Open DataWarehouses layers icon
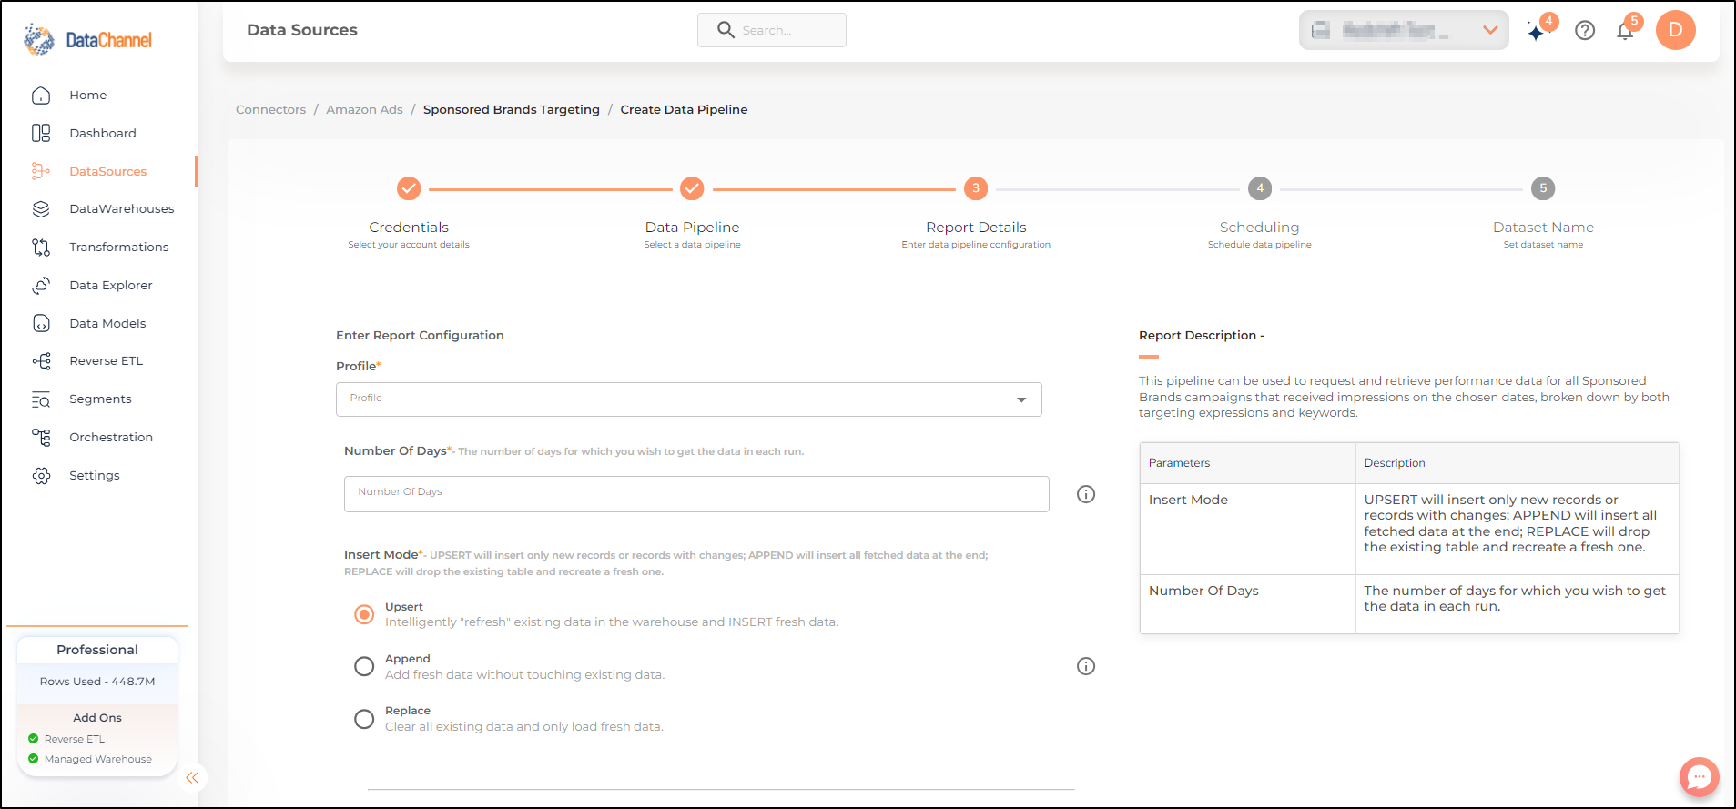 pyautogui.click(x=41, y=209)
